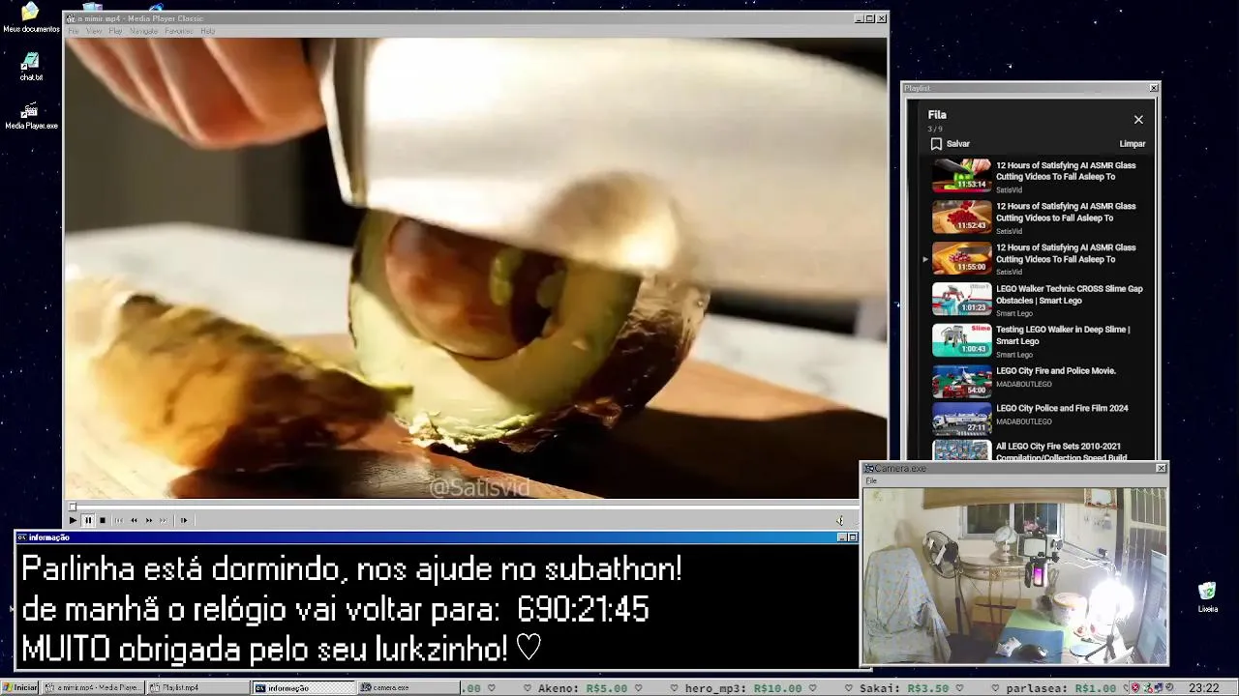Click the seek bar handle of the video
Viewport: 1239px width, 696px height.
click(x=72, y=507)
